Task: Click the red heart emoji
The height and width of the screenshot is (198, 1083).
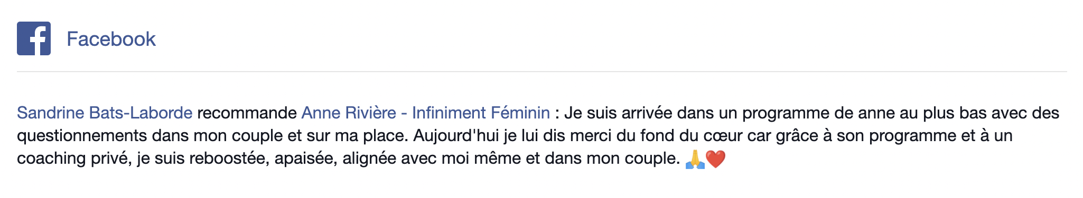Action: (716, 159)
